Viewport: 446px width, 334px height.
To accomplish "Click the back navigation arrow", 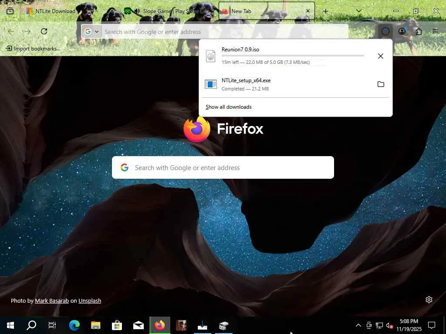I will click(x=11, y=31).
